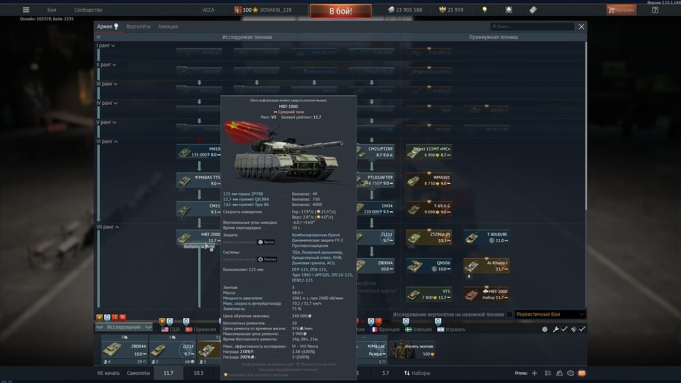Viewport: 681px width, 383px height.
Task: Expand the IV ранг row
Action: (x=107, y=103)
